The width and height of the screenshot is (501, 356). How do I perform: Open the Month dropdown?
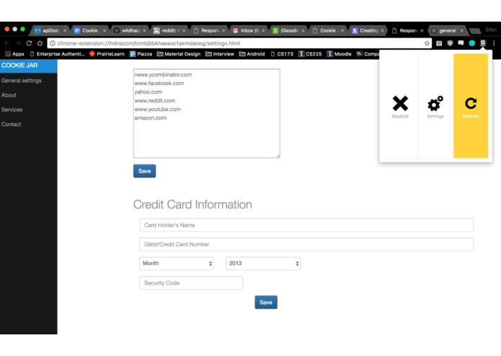[177, 264]
